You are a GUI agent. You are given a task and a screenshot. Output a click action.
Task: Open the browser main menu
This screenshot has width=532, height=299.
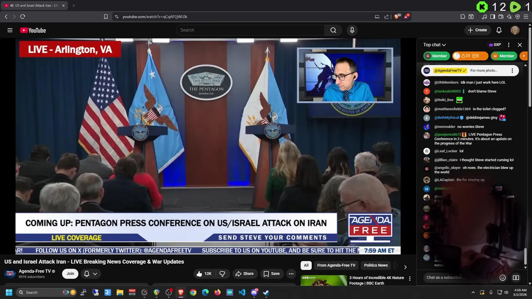click(x=527, y=17)
